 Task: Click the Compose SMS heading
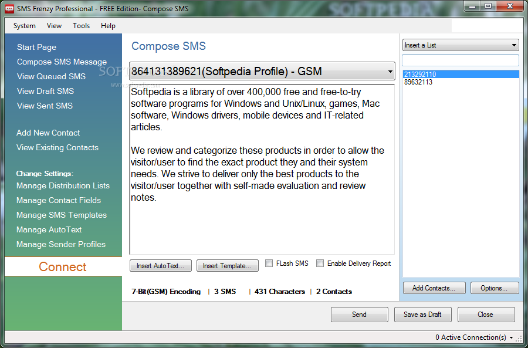(169, 46)
